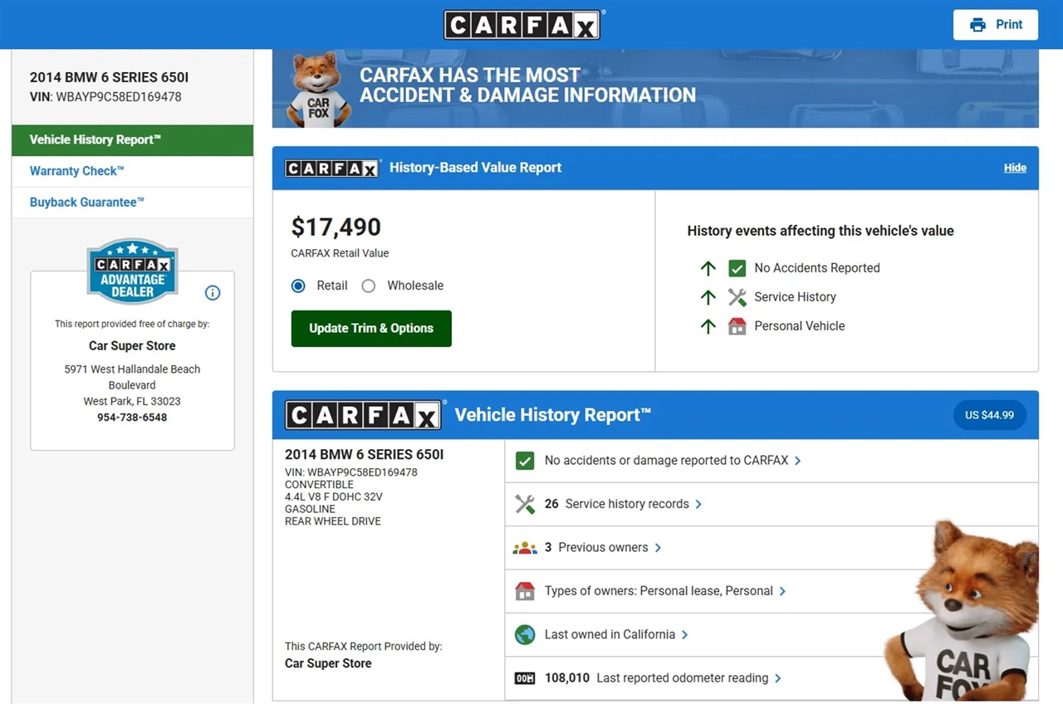Screen dimensions: 1063x704
Task: Click the Update Trim & Options button
Action: pyautogui.click(x=371, y=329)
